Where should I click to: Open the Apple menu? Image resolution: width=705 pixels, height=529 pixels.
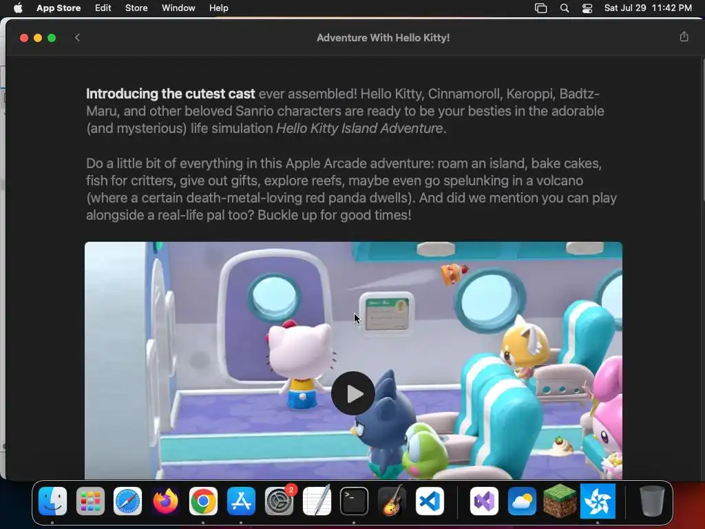pyautogui.click(x=18, y=8)
